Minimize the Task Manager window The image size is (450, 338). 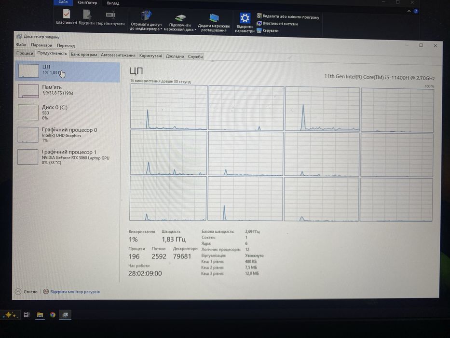[x=407, y=45]
